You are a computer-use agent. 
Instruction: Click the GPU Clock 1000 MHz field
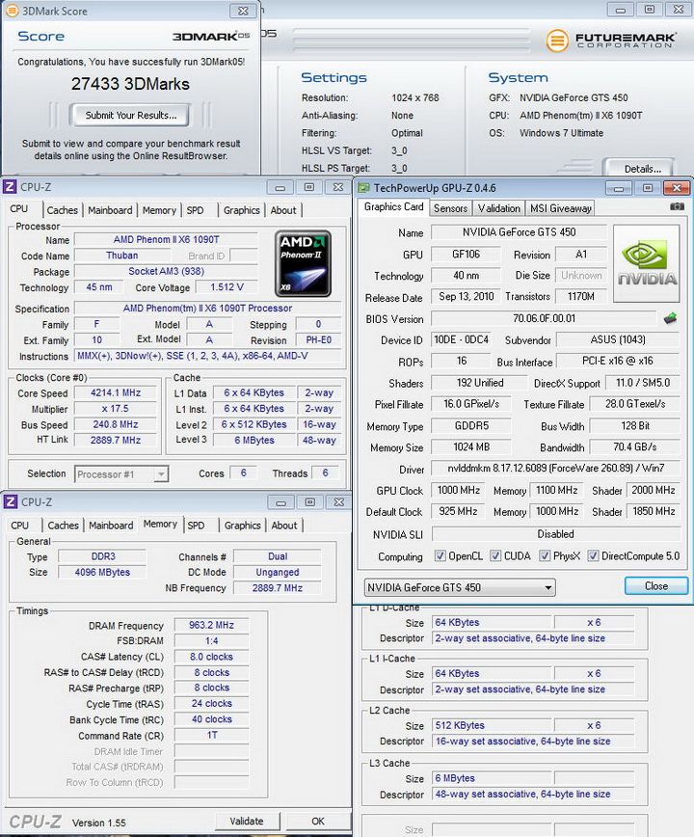click(458, 491)
